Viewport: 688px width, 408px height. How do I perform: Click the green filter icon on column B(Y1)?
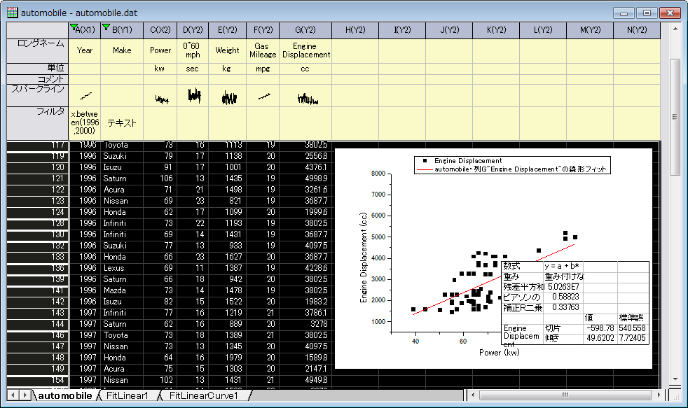point(106,27)
